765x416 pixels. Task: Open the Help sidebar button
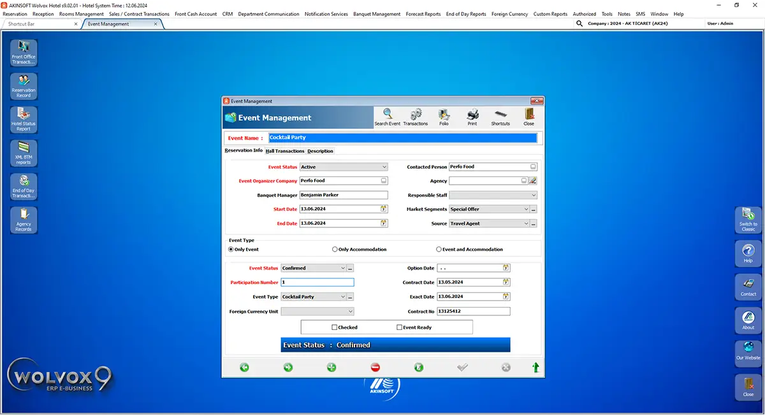coord(748,254)
